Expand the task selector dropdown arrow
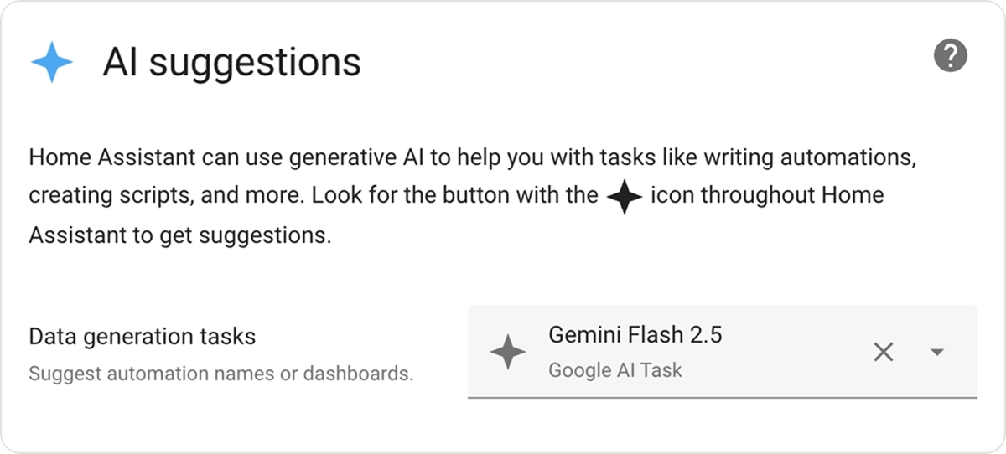 click(937, 352)
